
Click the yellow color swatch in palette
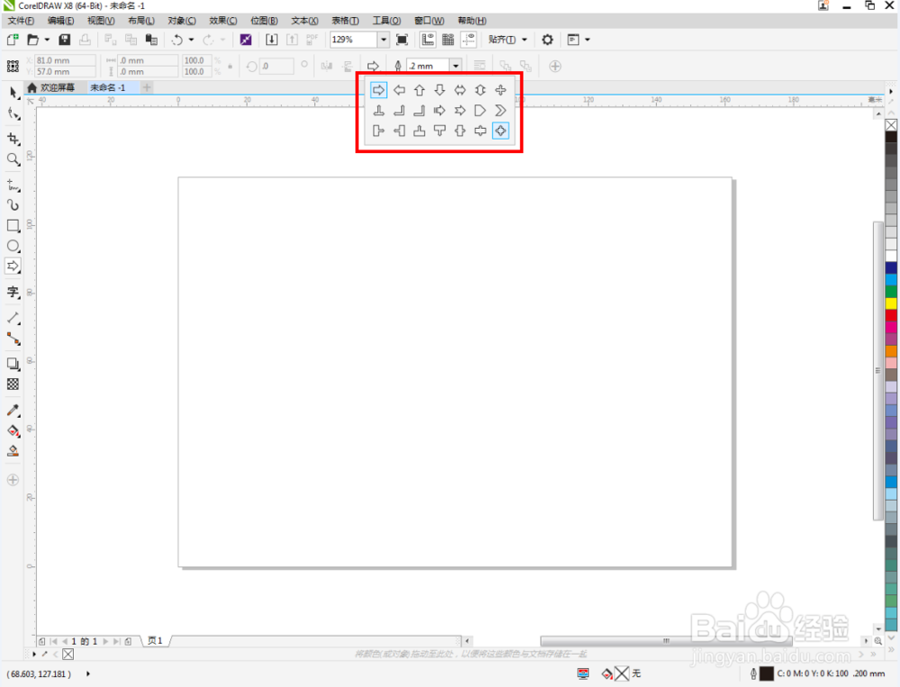891,303
